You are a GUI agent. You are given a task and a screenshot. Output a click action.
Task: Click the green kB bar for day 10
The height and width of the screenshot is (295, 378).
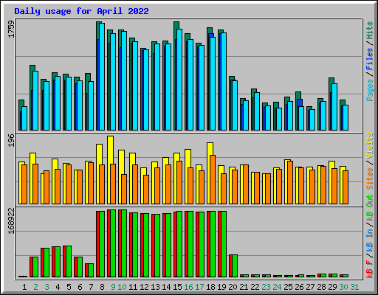pyautogui.click(x=124, y=243)
